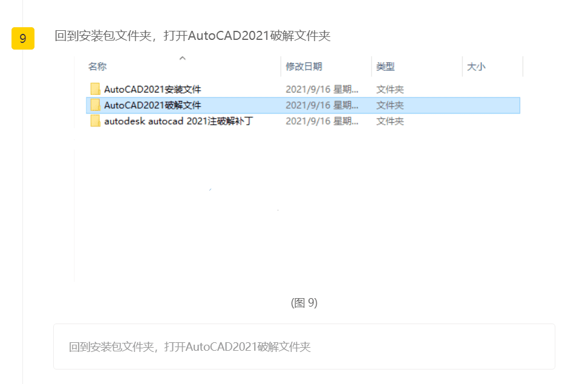Sort files by 修改日期 column header
The height and width of the screenshot is (384, 562).
(304, 67)
